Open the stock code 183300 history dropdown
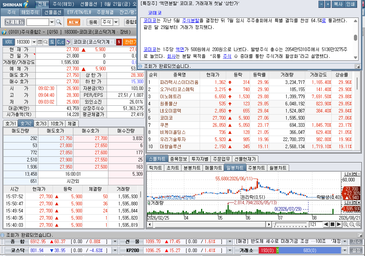Image resolution: width=365 pixels, height=256 pixels. 34,42
